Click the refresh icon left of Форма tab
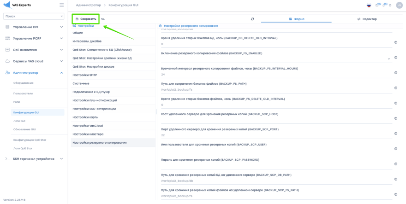 click(x=252, y=19)
